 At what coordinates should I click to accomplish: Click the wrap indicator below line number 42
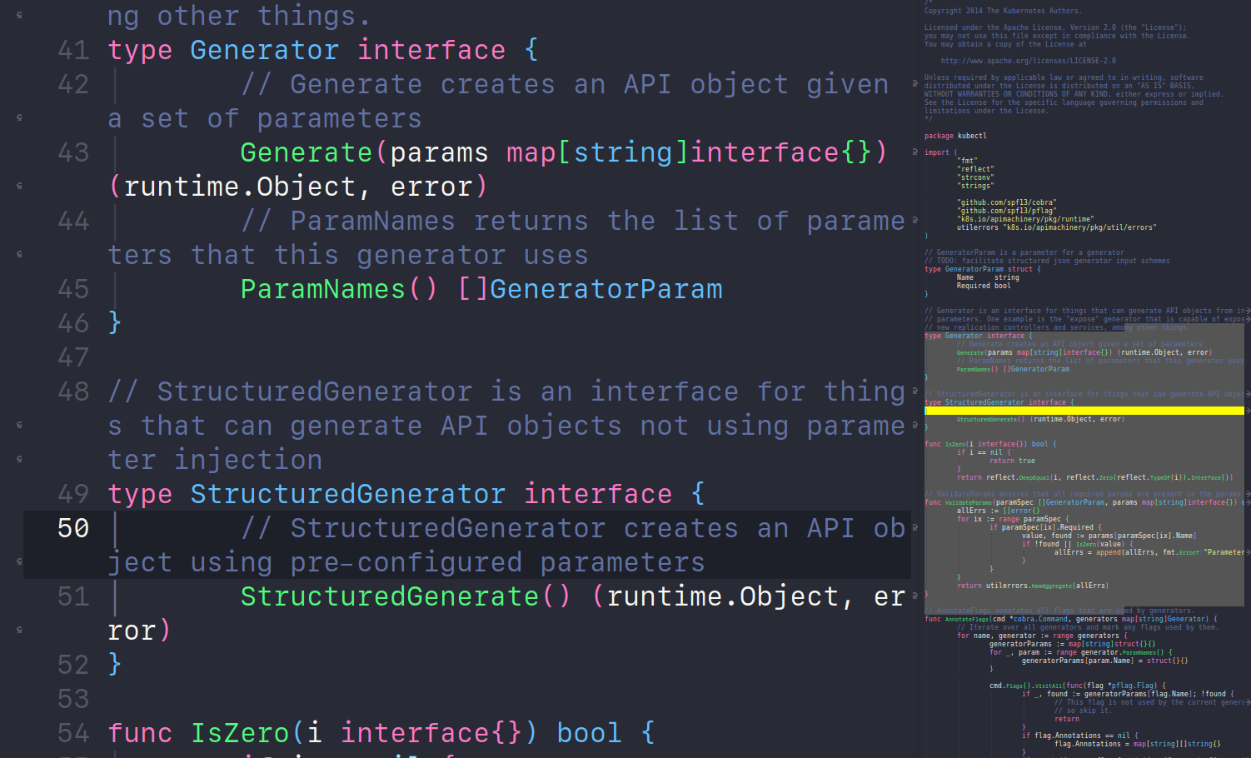[x=19, y=118]
